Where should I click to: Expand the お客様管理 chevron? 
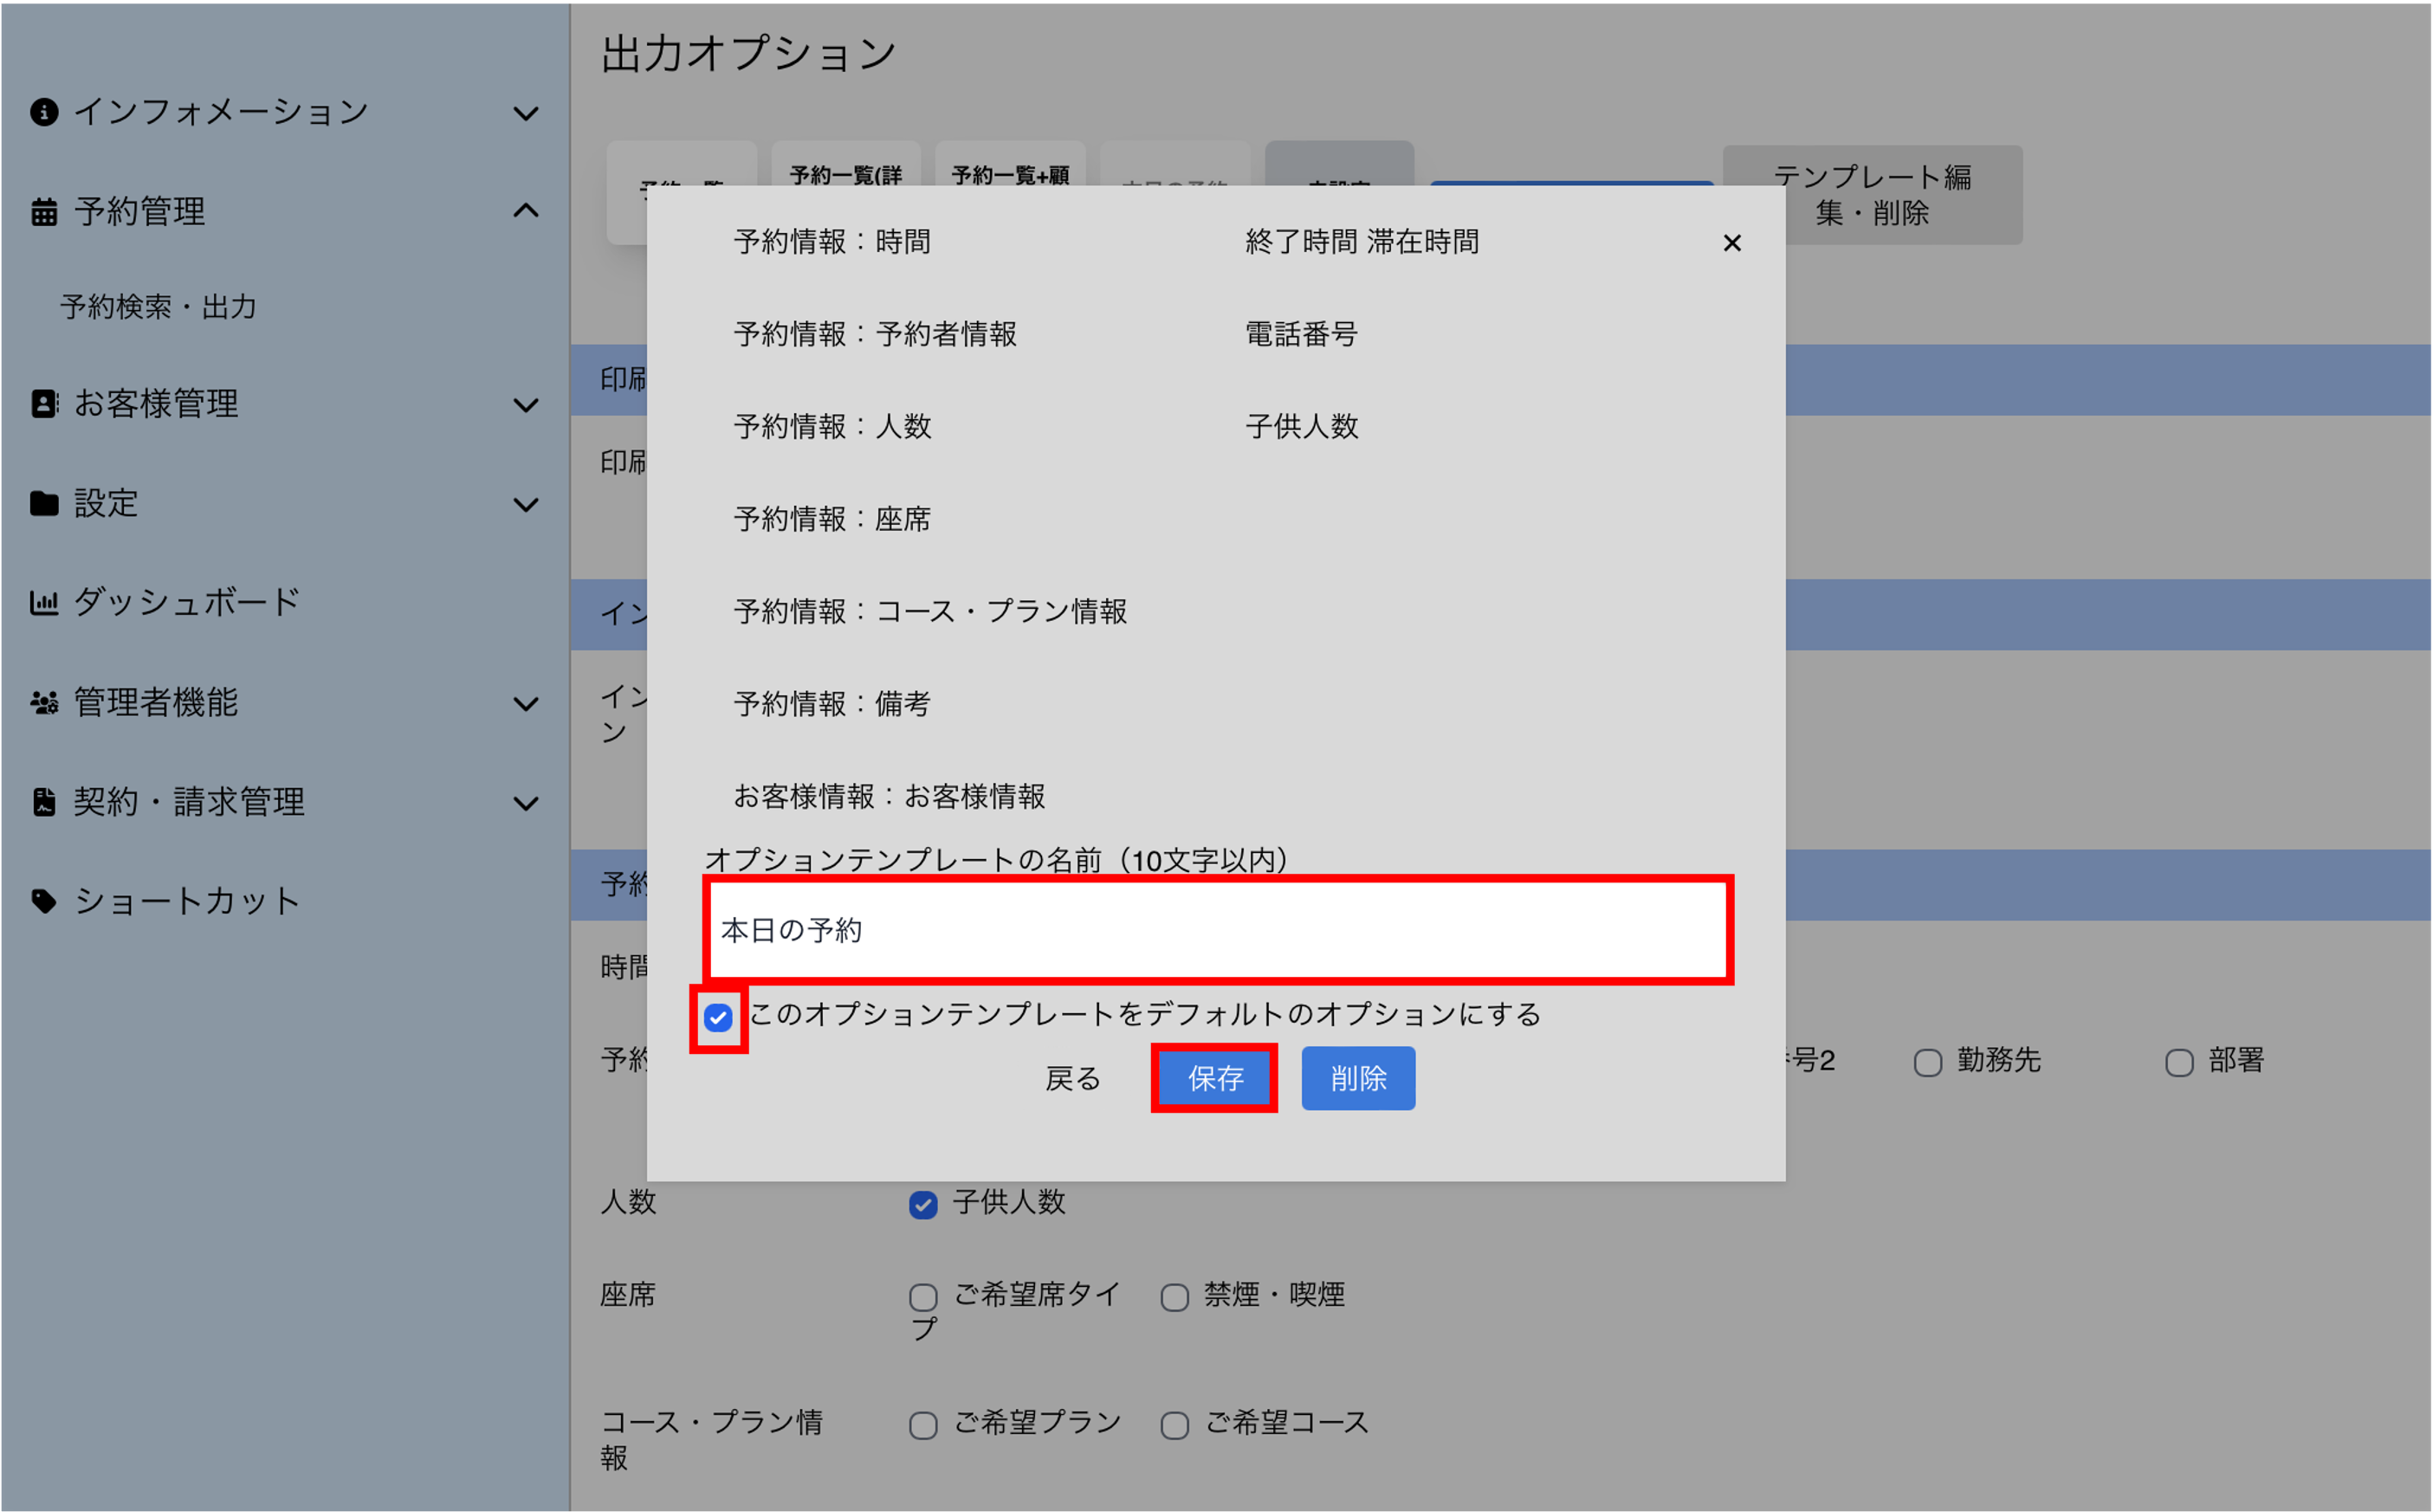coord(526,405)
